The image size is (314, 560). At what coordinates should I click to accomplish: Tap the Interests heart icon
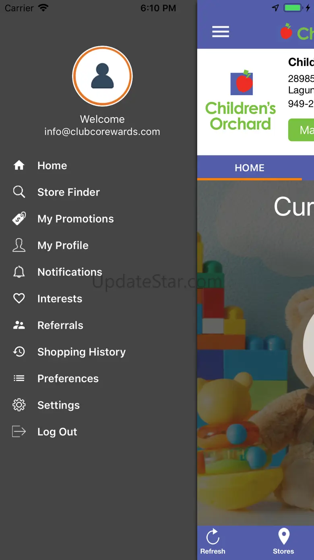19,298
